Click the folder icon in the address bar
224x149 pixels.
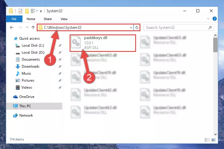[41, 27]
